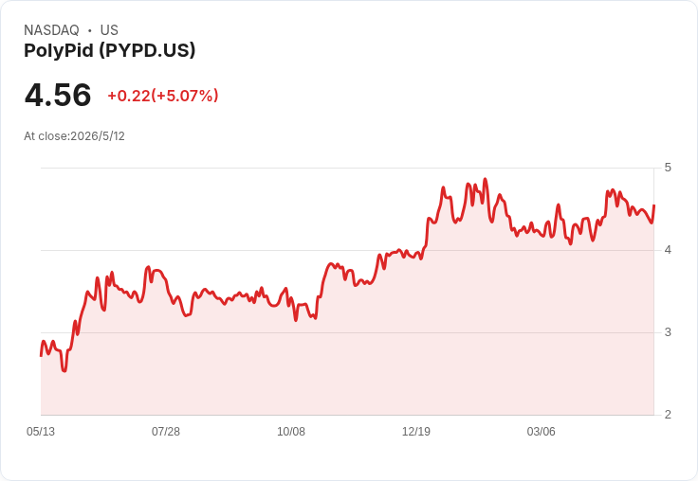Screen dimensions: 698x481
Task: Click the 2 price axis label
Action: pos(668,415)
